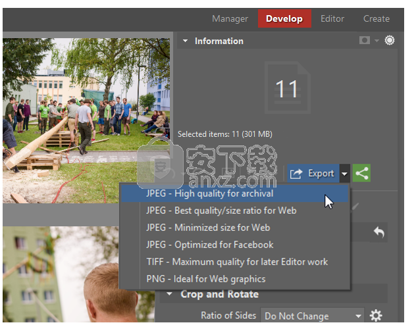Open dropdown arrow beside camera icon

coord(377,41)
